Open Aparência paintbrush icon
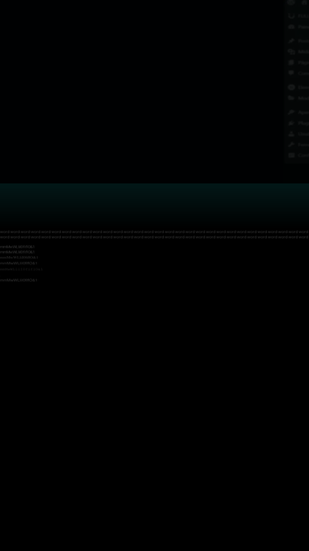The image size is (309, 551). click(x=291, y=112)
